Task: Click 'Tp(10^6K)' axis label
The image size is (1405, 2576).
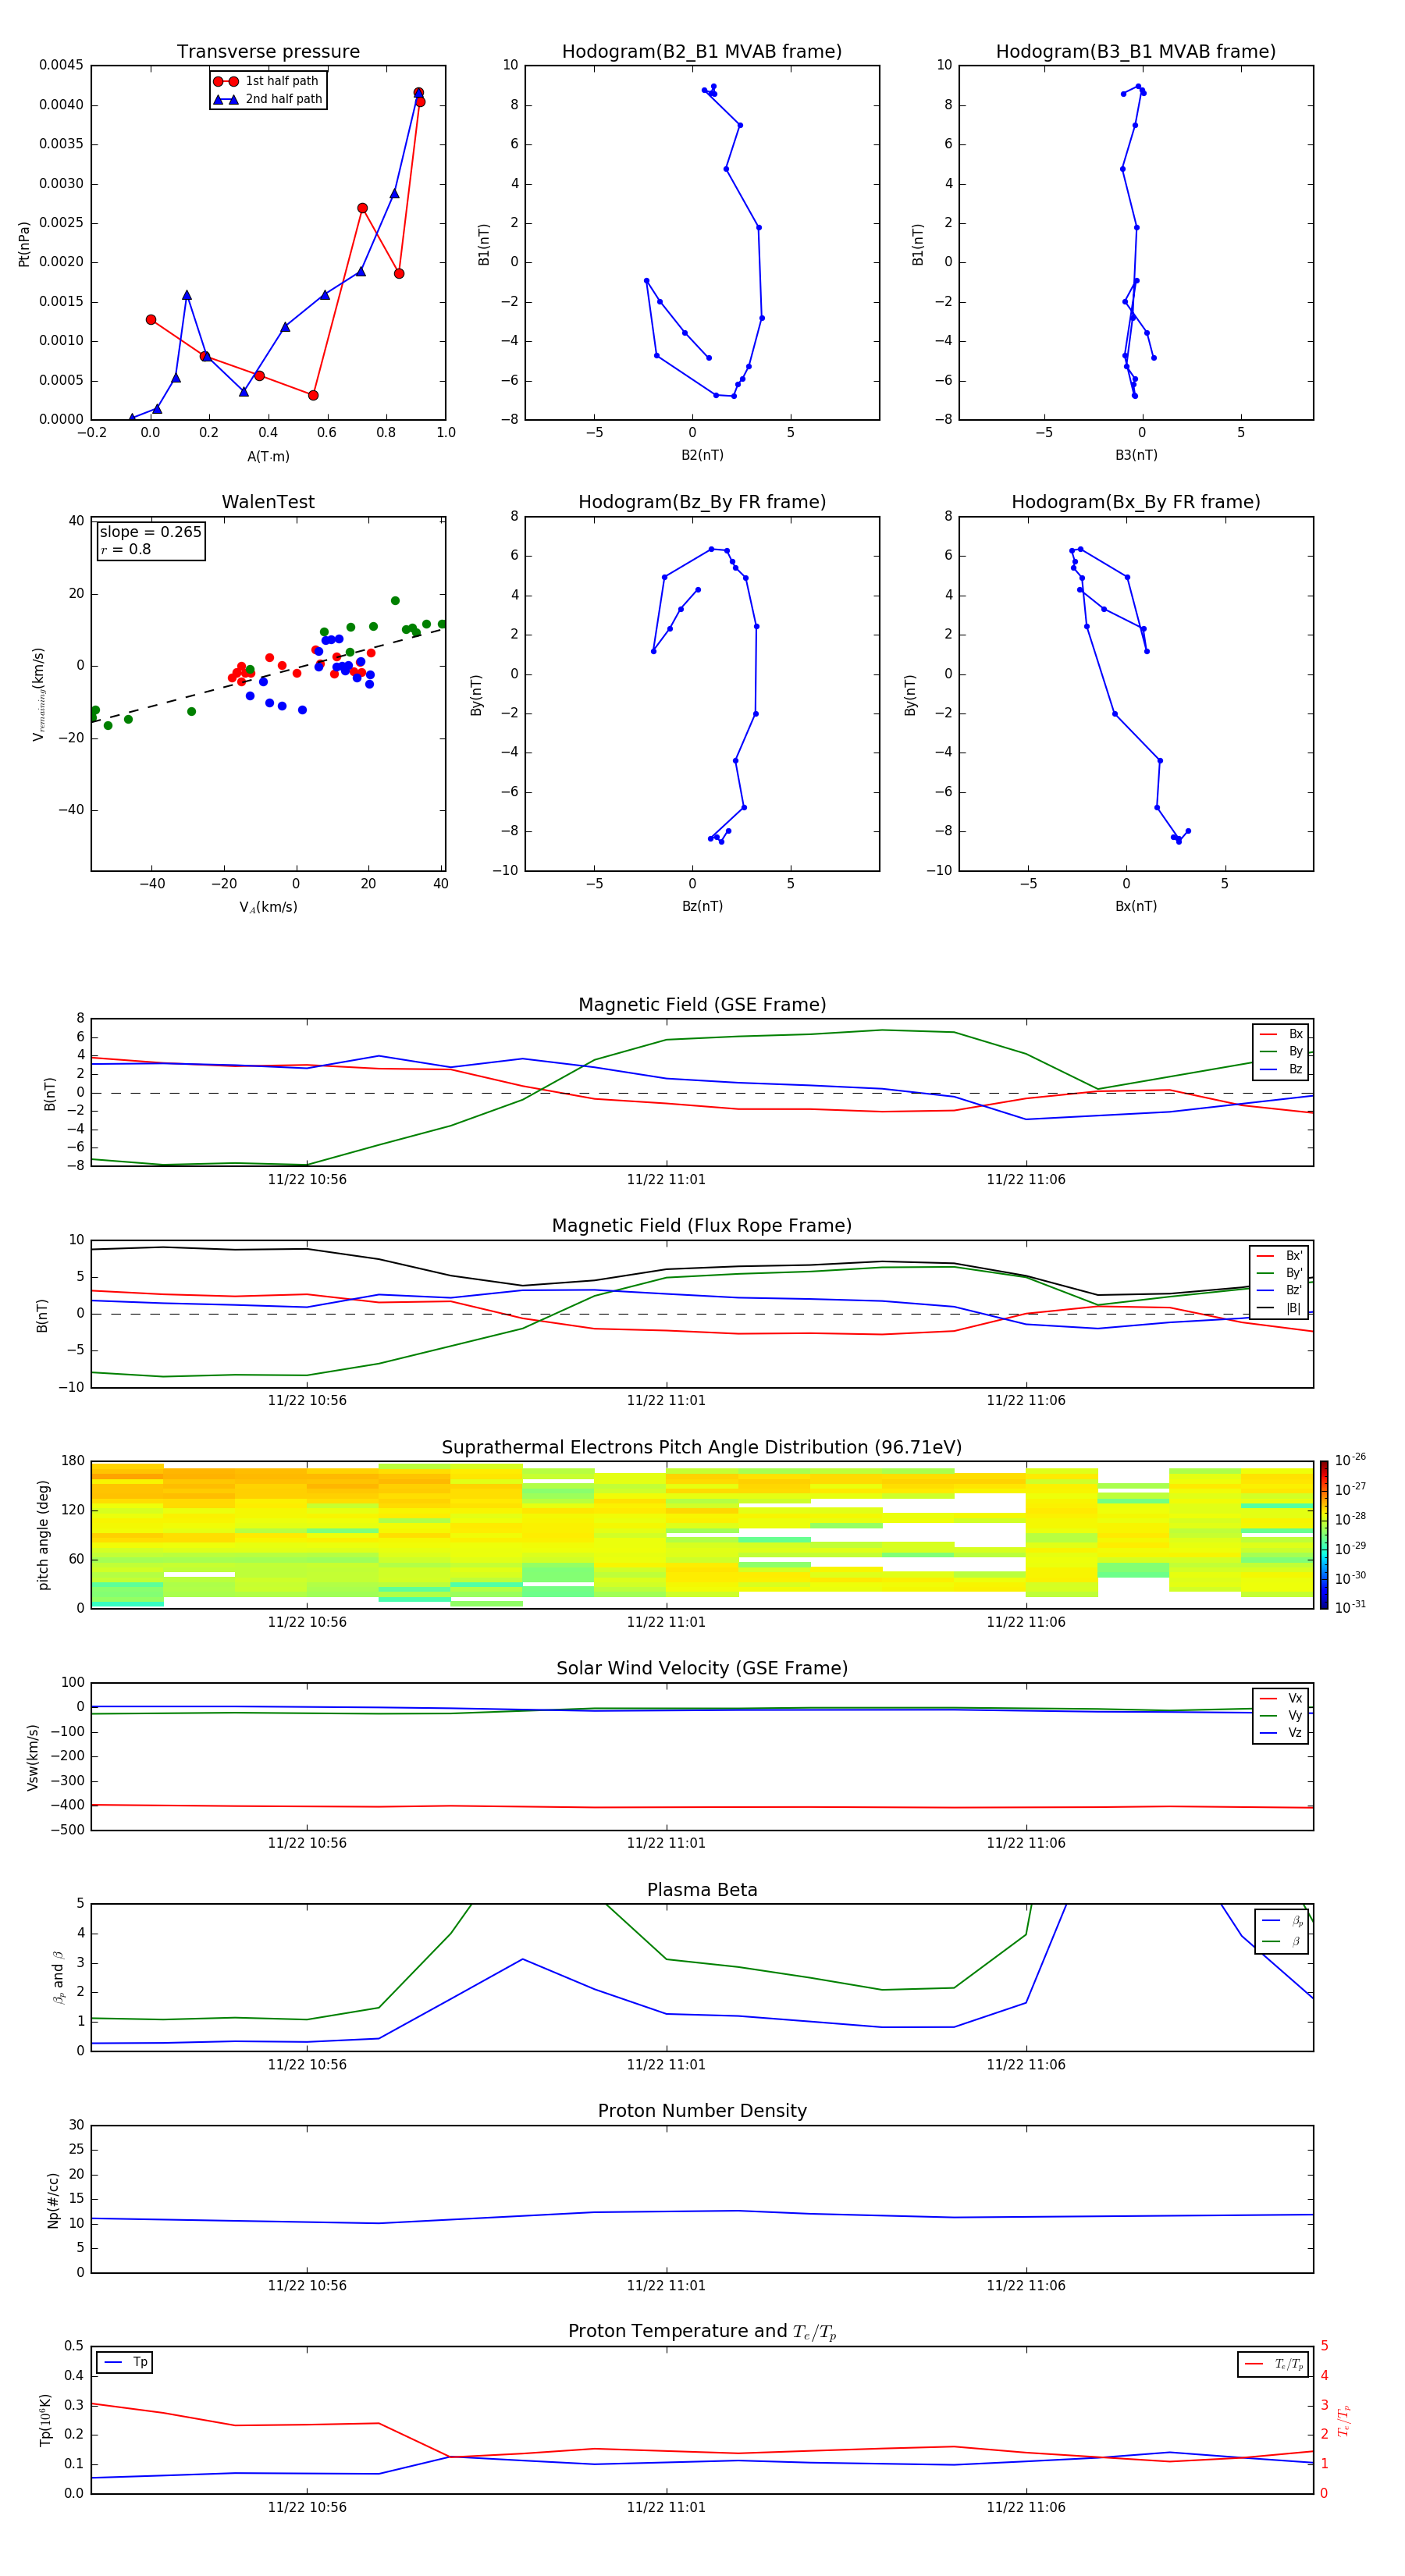Action: (x=45, y=2420)
